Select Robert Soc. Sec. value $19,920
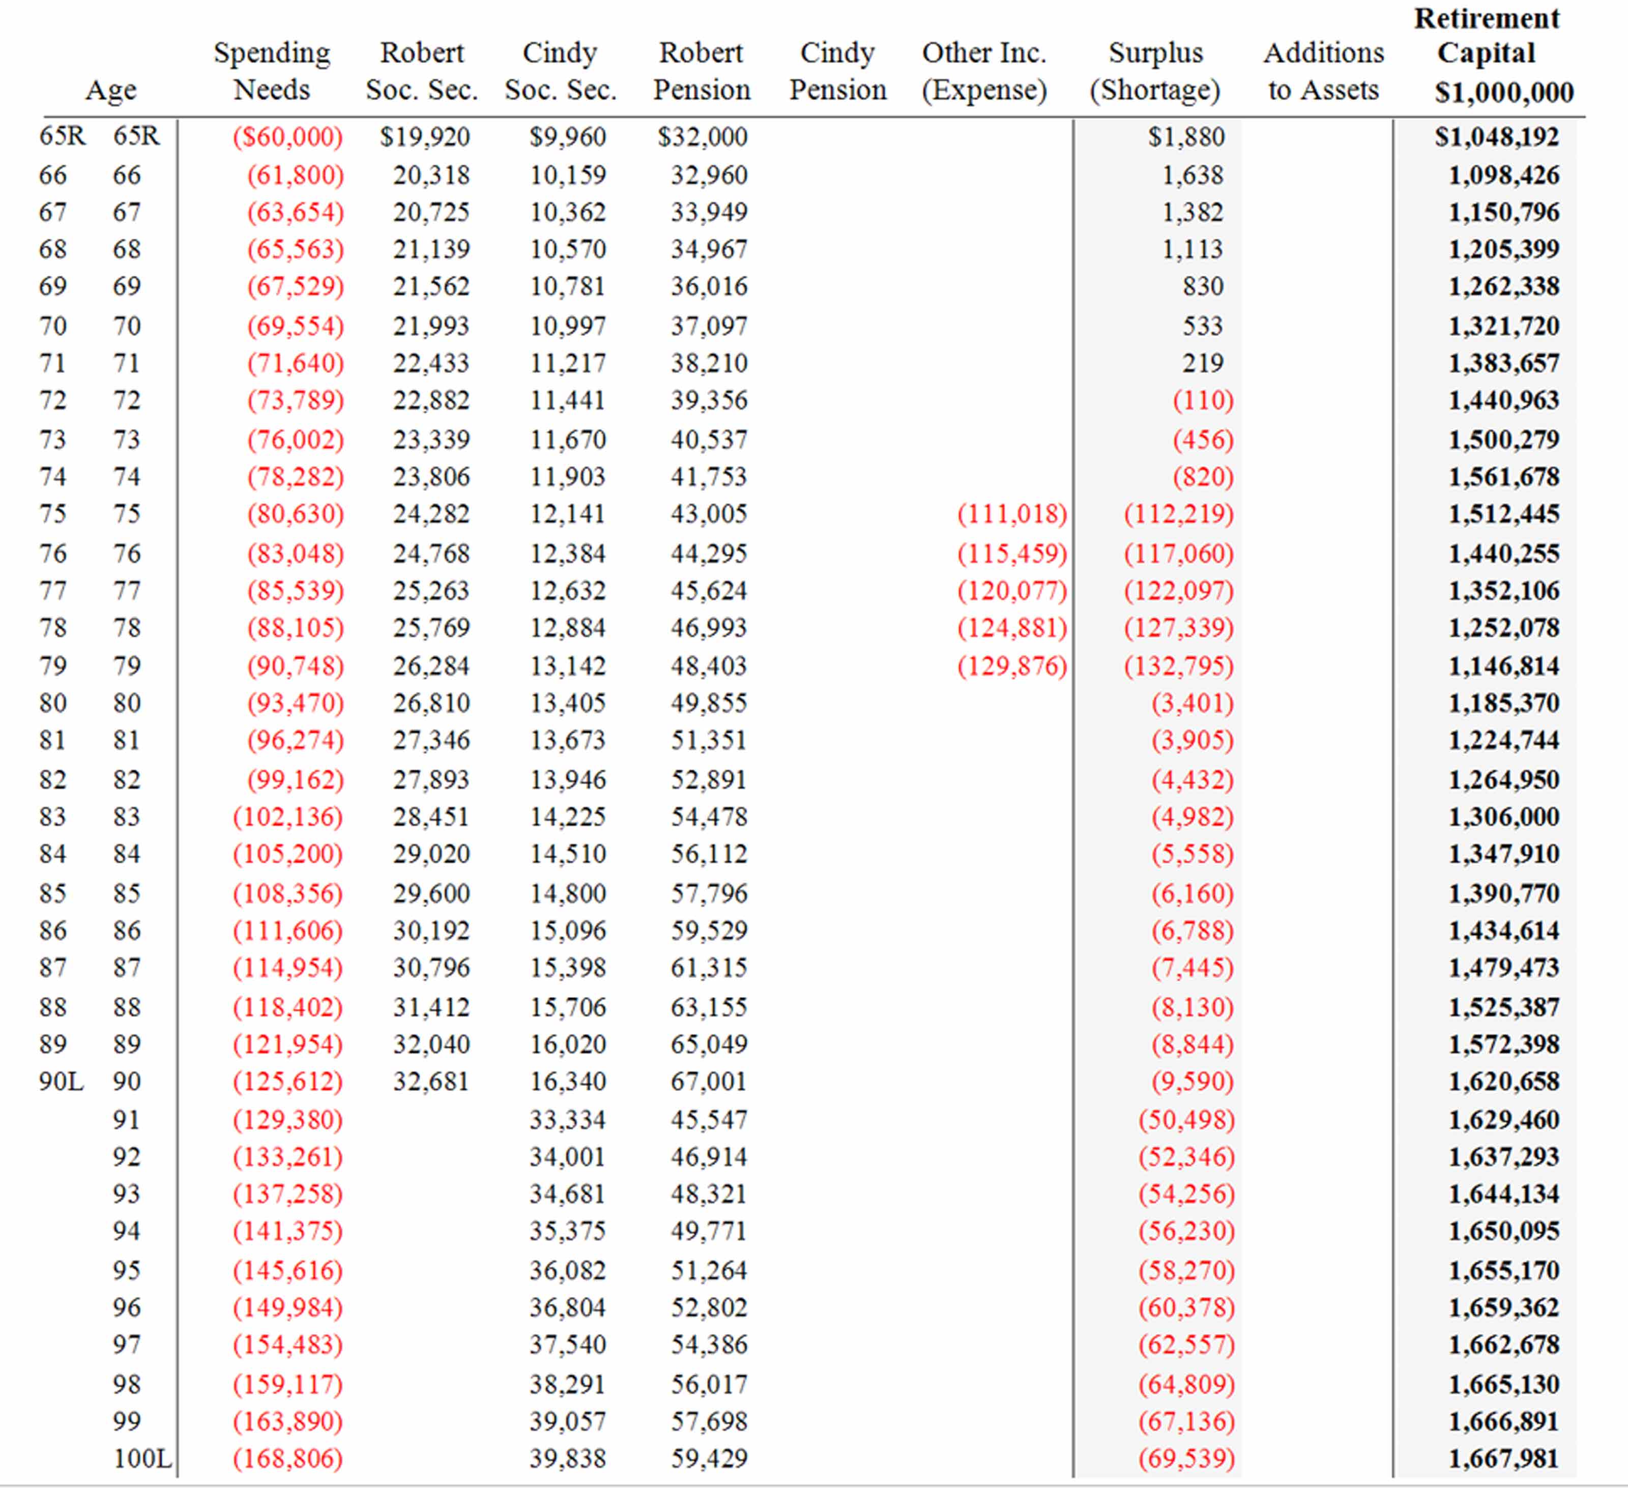 (425, 136)
